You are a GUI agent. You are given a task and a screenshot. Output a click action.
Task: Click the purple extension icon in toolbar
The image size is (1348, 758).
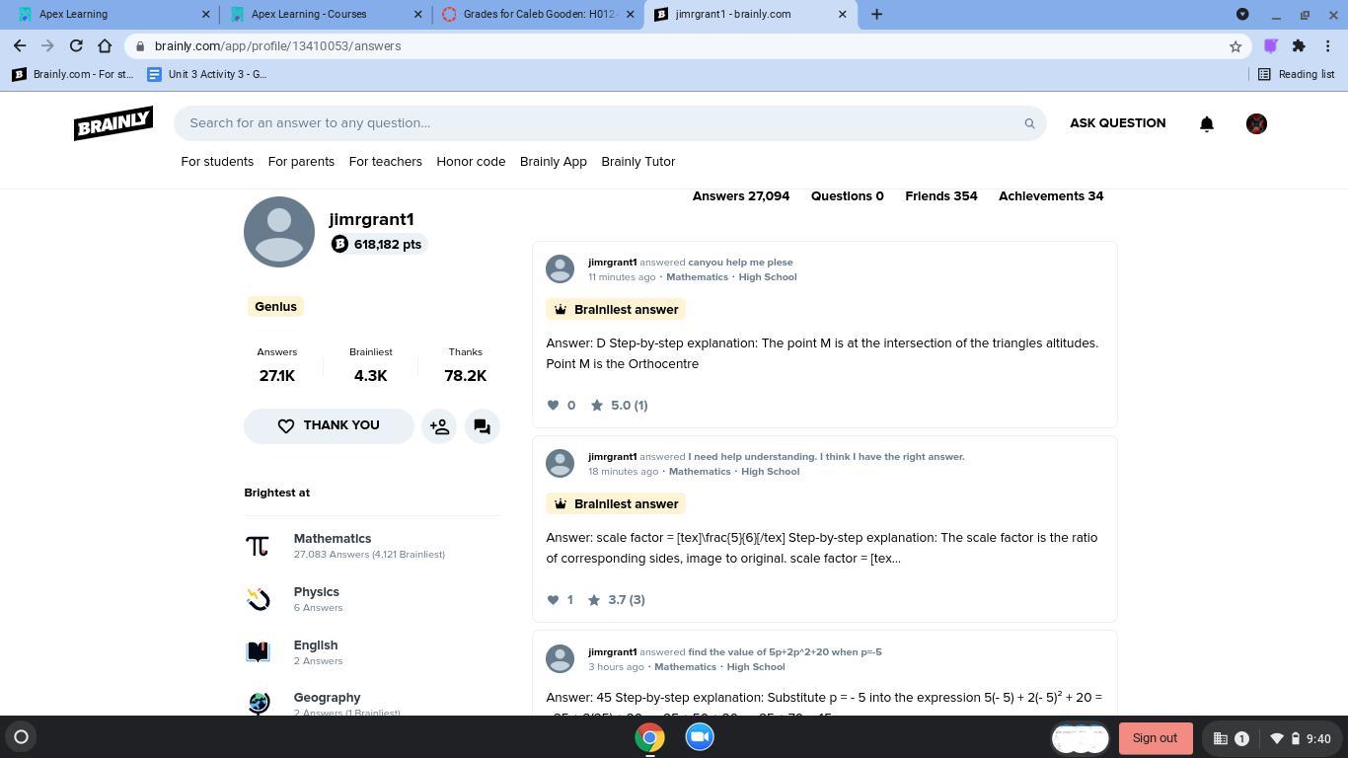[x=1271, y=45]
